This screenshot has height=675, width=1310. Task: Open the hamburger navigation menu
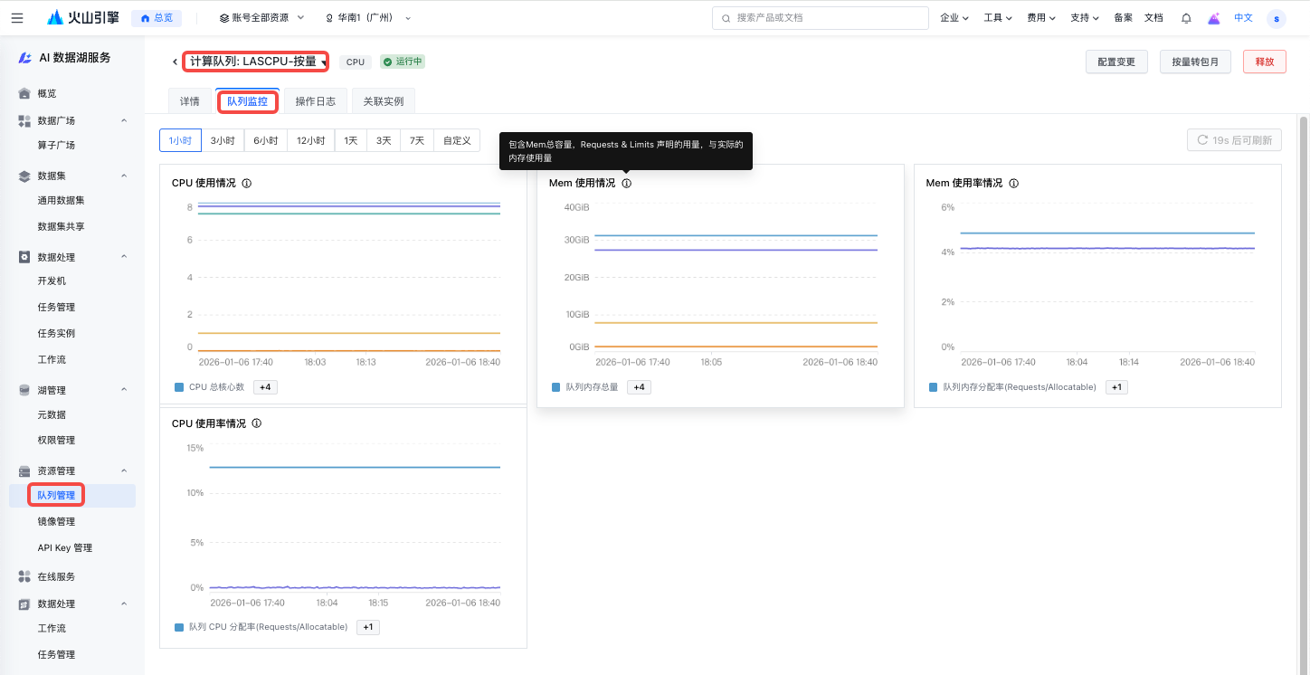pyautogui.click(x=17, y=18)
